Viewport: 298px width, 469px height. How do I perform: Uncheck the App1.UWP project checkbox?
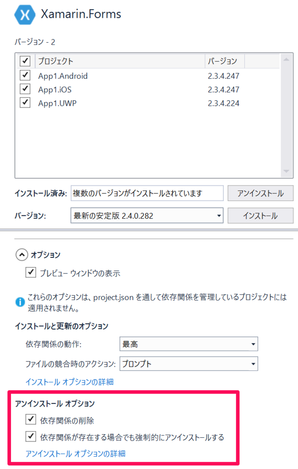25,103
